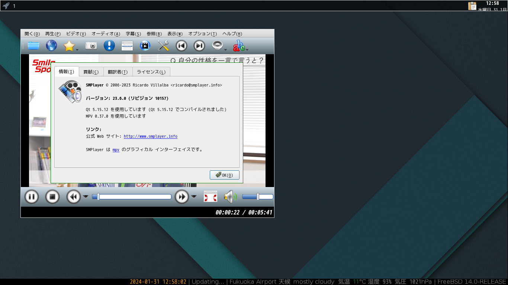Open preferences with the wrench-screwdriver icon
The image size is (508, 285).
click(163, 46)
